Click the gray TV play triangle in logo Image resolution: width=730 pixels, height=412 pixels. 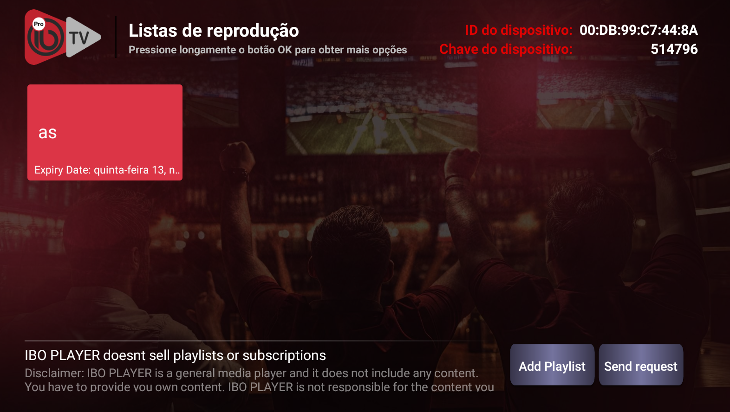point(83,37)
